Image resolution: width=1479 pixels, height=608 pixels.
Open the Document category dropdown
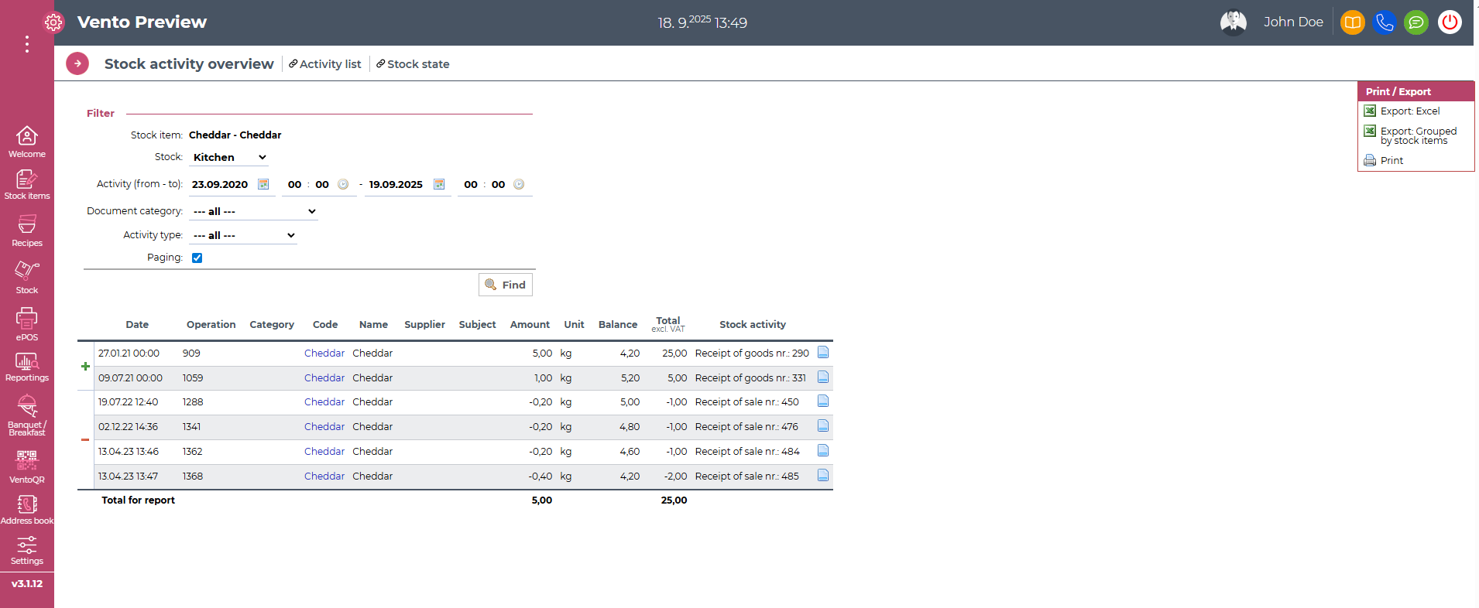[254, 211]
